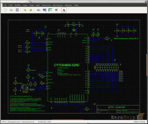Click the horizontal scrollbar at the bottom
Viewport: 148px width, 124px height.
pyautogui.click(x=67, y=120)
